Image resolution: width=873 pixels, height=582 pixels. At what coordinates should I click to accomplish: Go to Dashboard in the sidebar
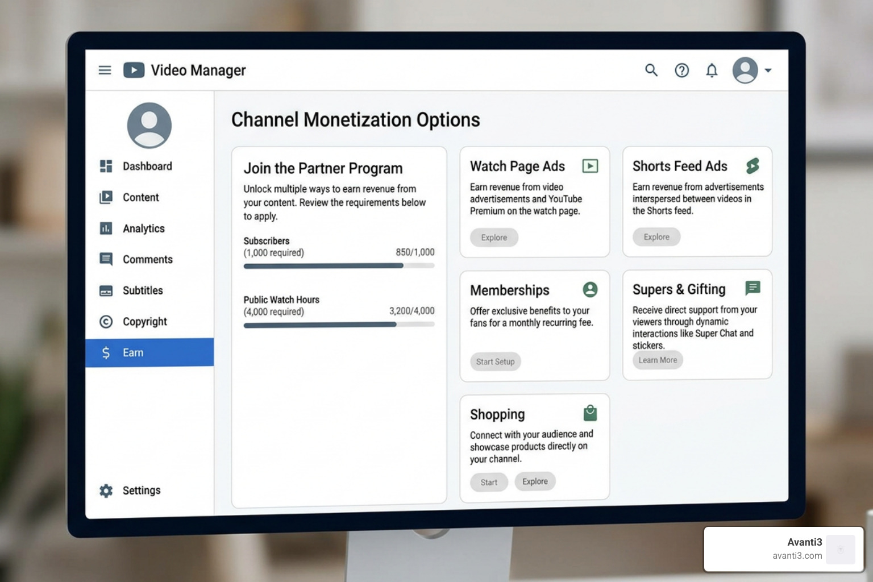pos(147,166)
